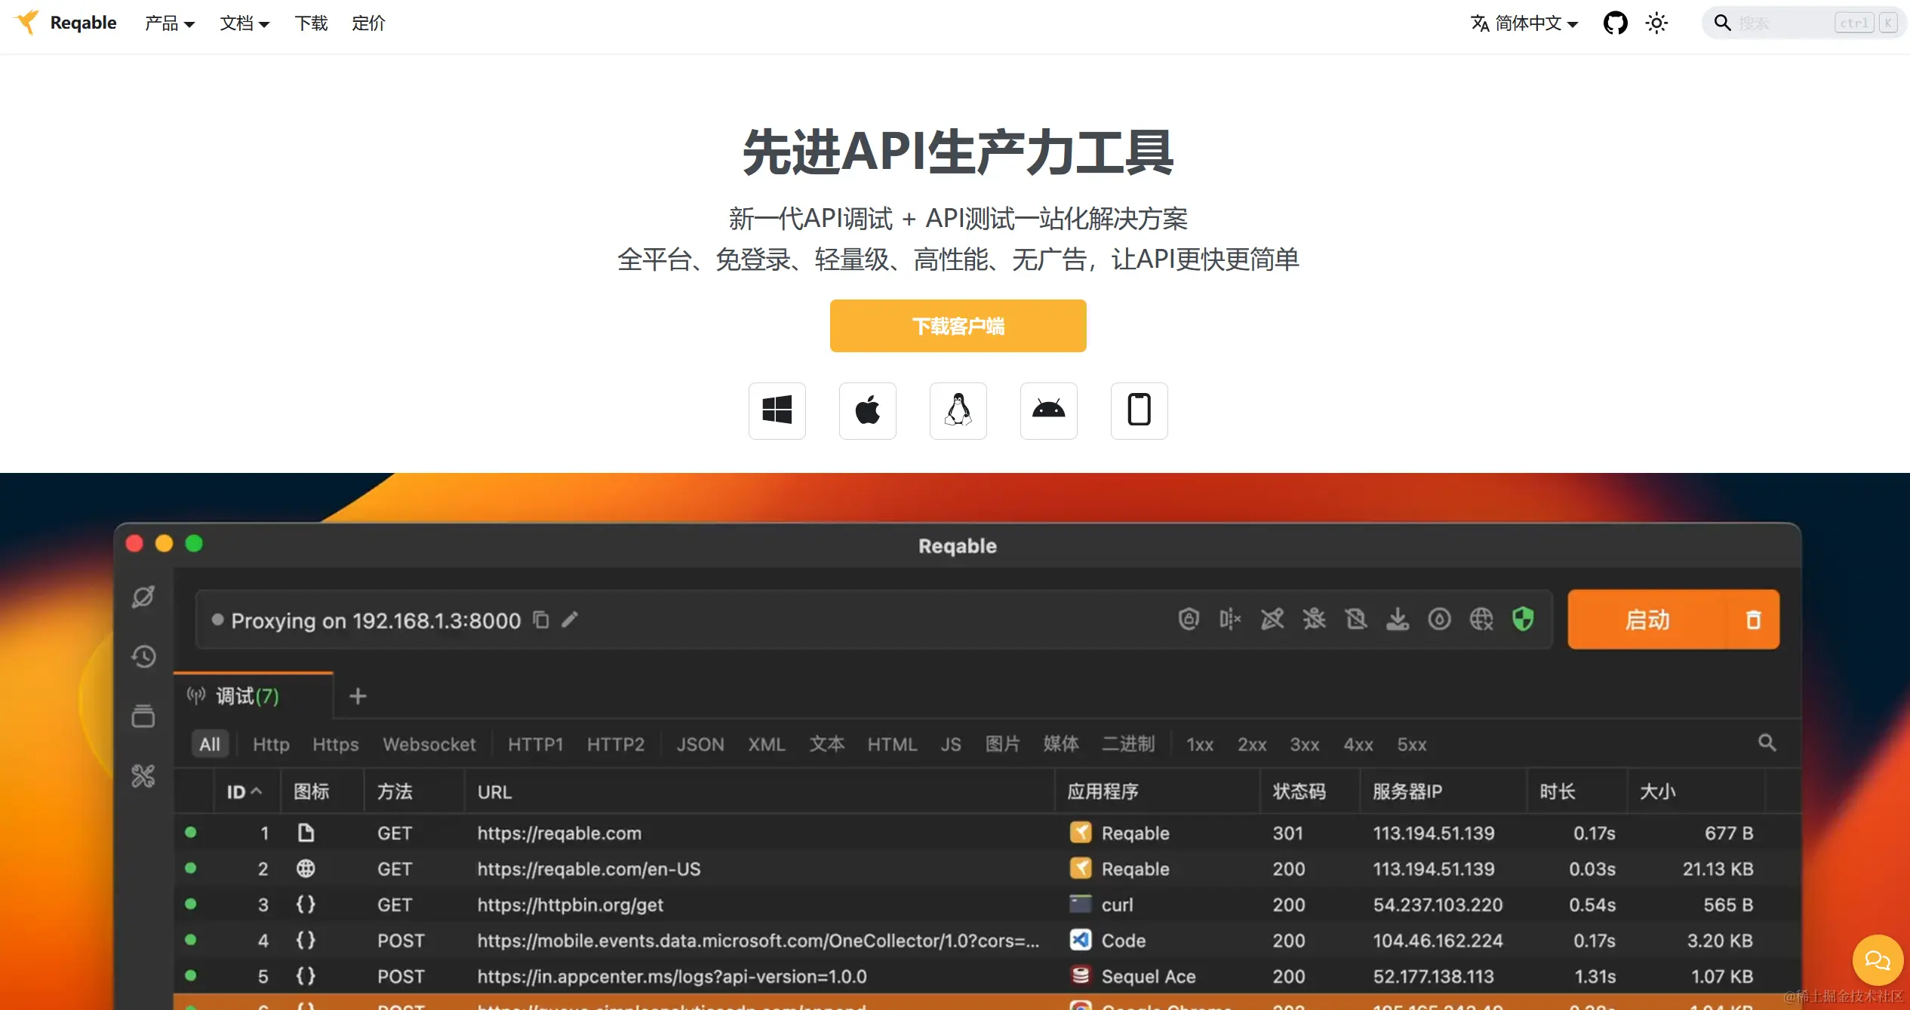Viewport: 1910px width, 1010px height.
Task: Open the 产品 dropdown menu
Action: [168, 23]
